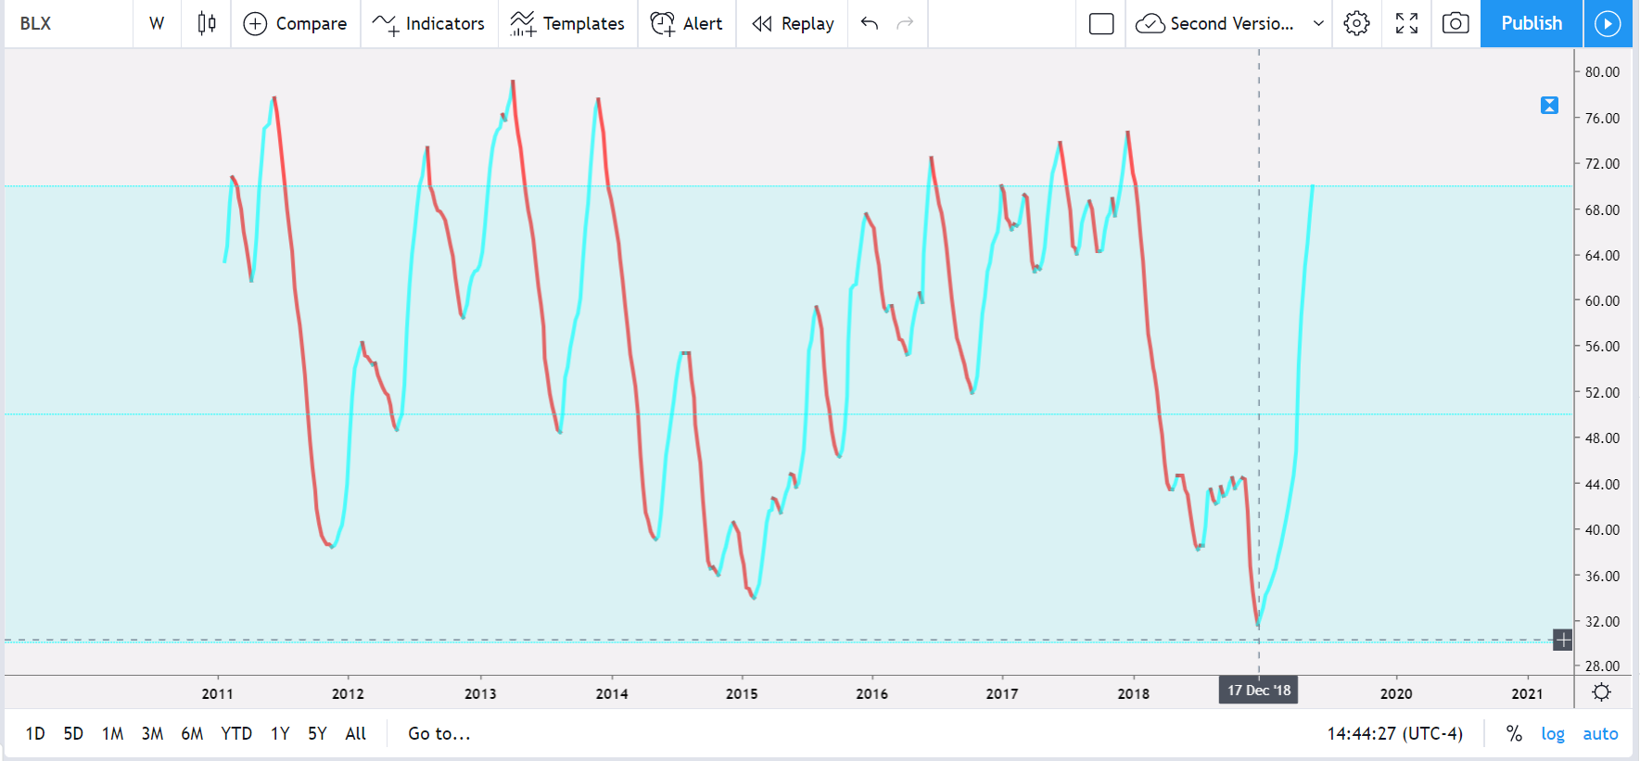Show All available date range
Viewport: 1640px width, 761px height.
[356, 734]
